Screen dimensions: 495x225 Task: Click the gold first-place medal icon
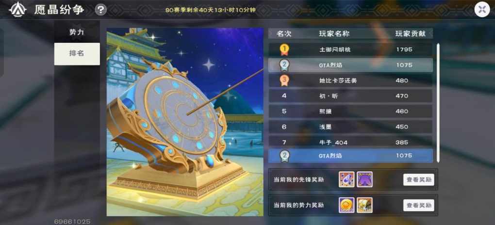[x=284, y=49]
